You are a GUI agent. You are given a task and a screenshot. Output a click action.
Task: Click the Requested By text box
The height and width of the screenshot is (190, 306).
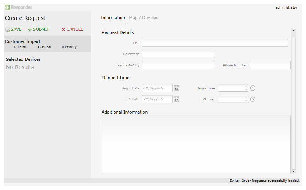(178, 65)
